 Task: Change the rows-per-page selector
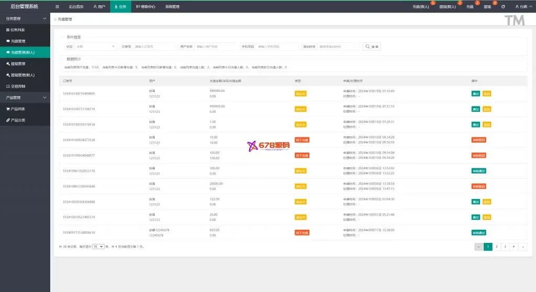pos(98,247)
